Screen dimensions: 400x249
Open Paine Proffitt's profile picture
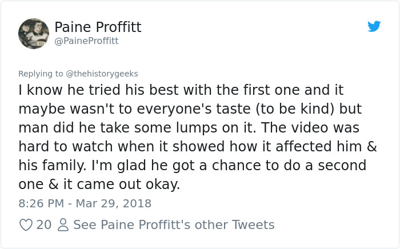[x=34, y=33]
